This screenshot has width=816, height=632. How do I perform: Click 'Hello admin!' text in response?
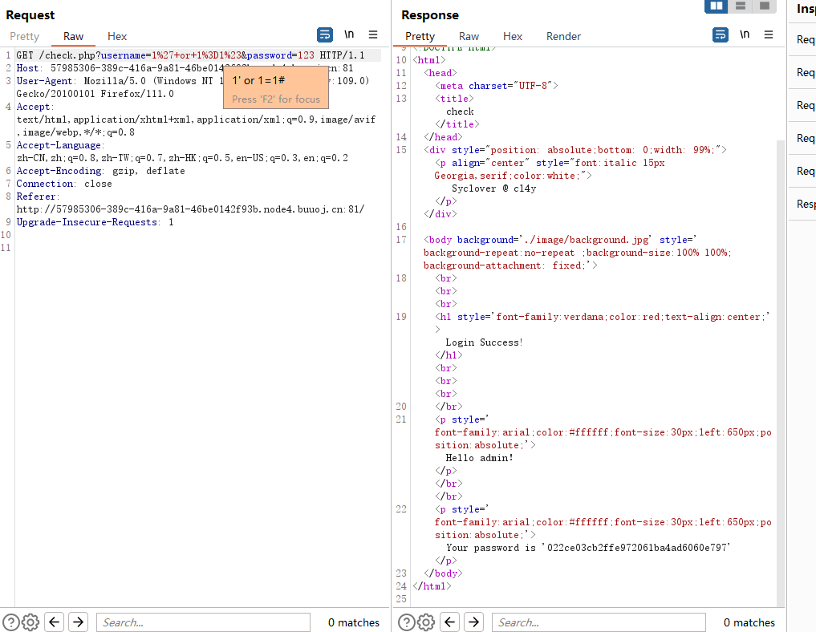click(479, 458)
